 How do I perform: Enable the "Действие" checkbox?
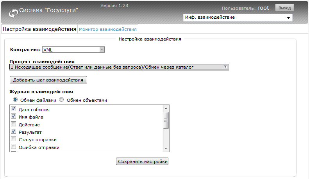pos(13,124)
